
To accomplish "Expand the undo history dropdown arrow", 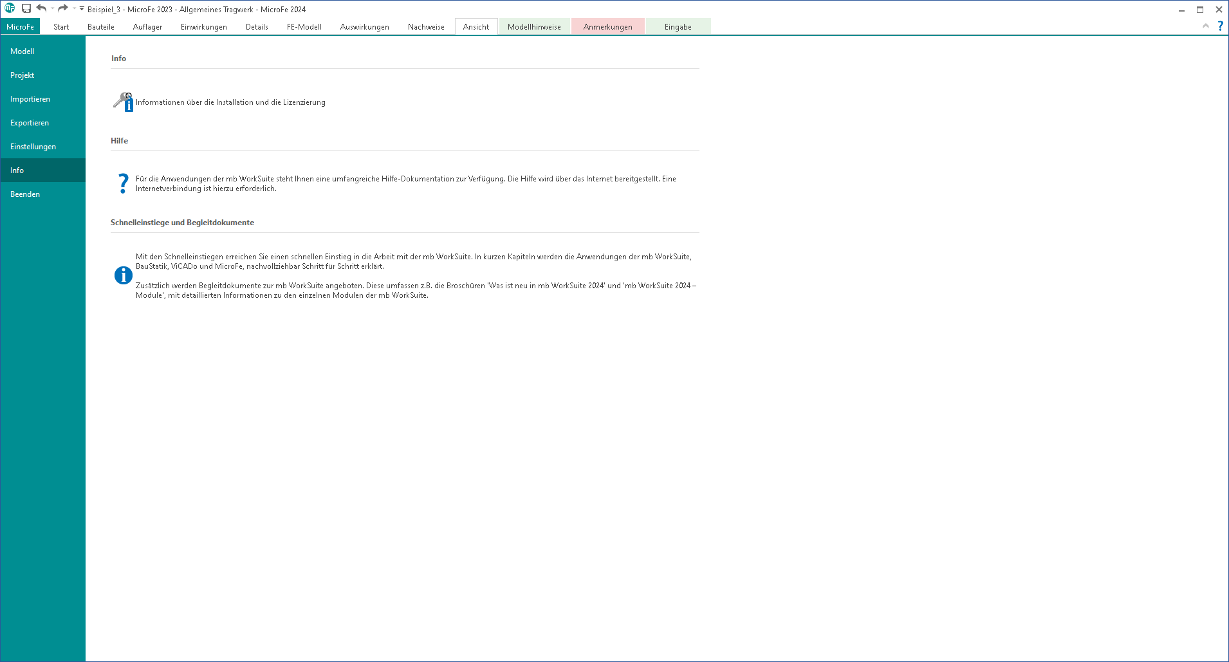I will pos(52,9).
